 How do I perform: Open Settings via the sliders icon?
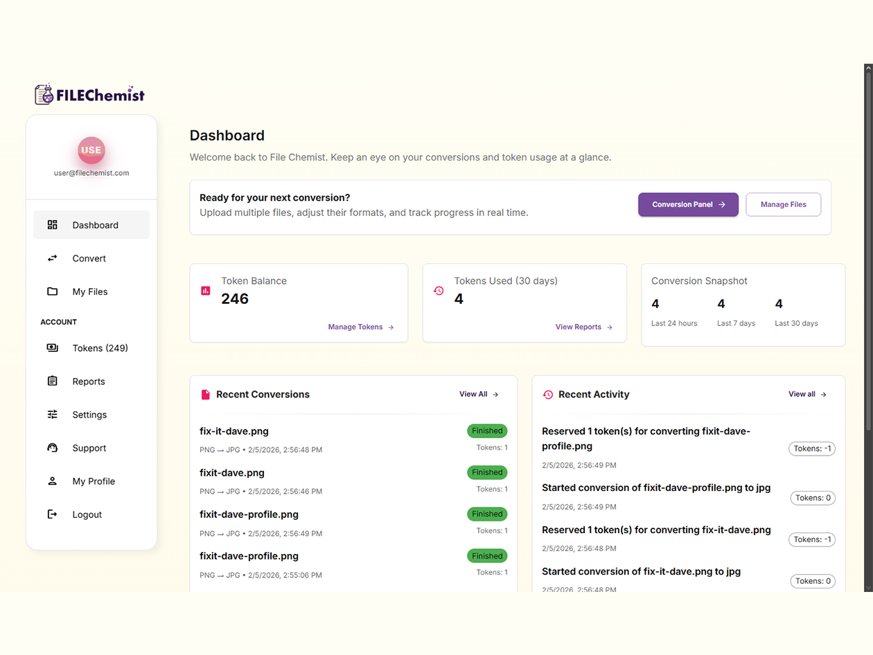pos(52,414)
